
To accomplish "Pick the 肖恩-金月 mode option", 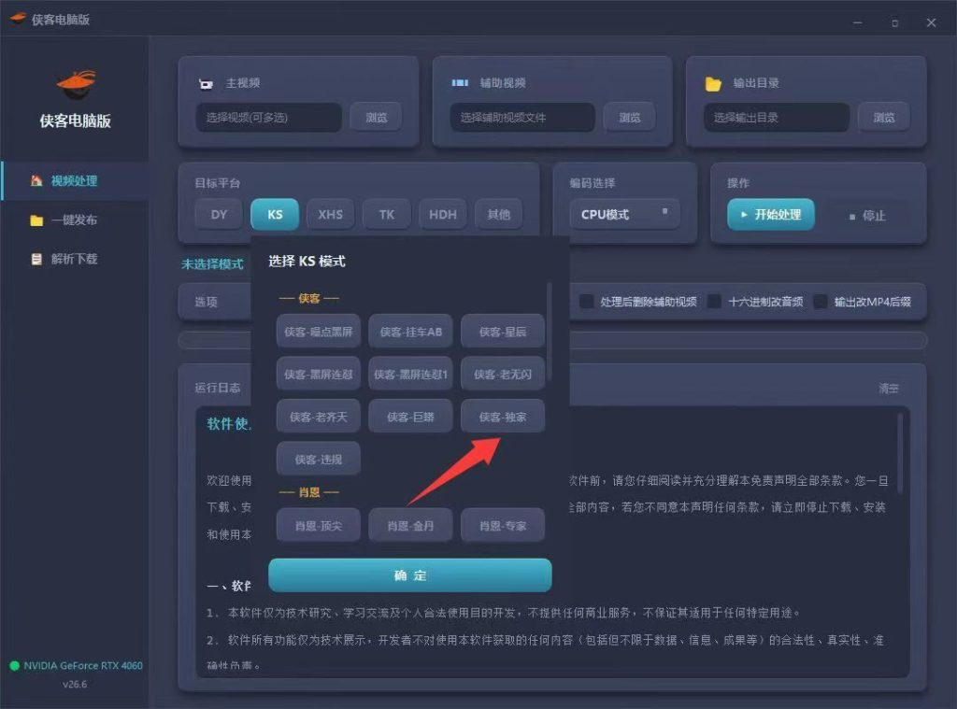I will (411, 525).
